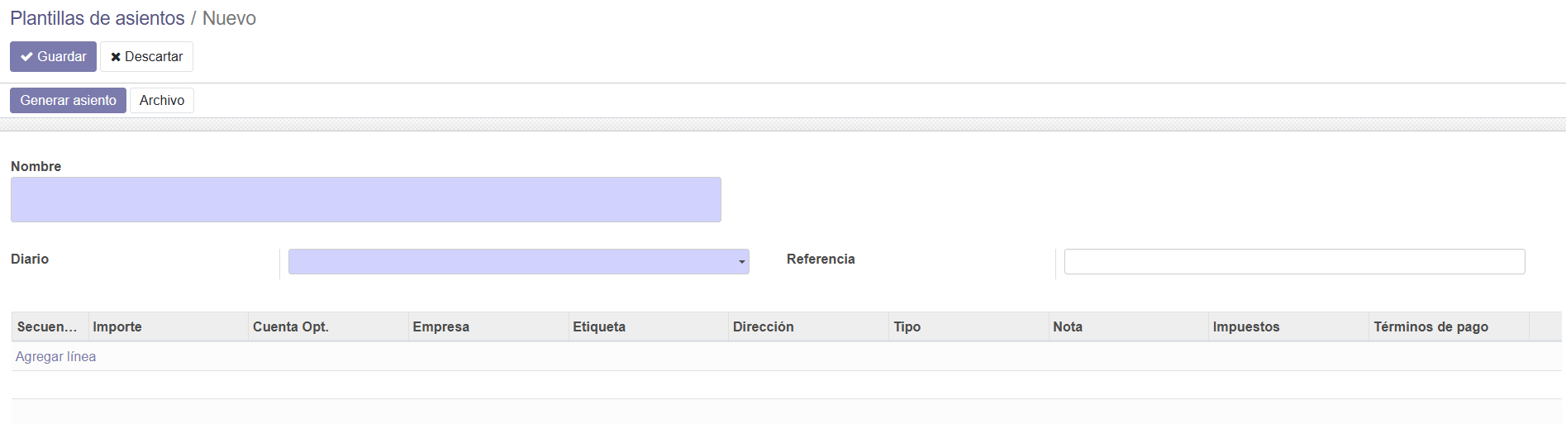Click the Nuevo breadcrumb label
This screenshot has width=1566, height=424.
click(x=229, y=18)
